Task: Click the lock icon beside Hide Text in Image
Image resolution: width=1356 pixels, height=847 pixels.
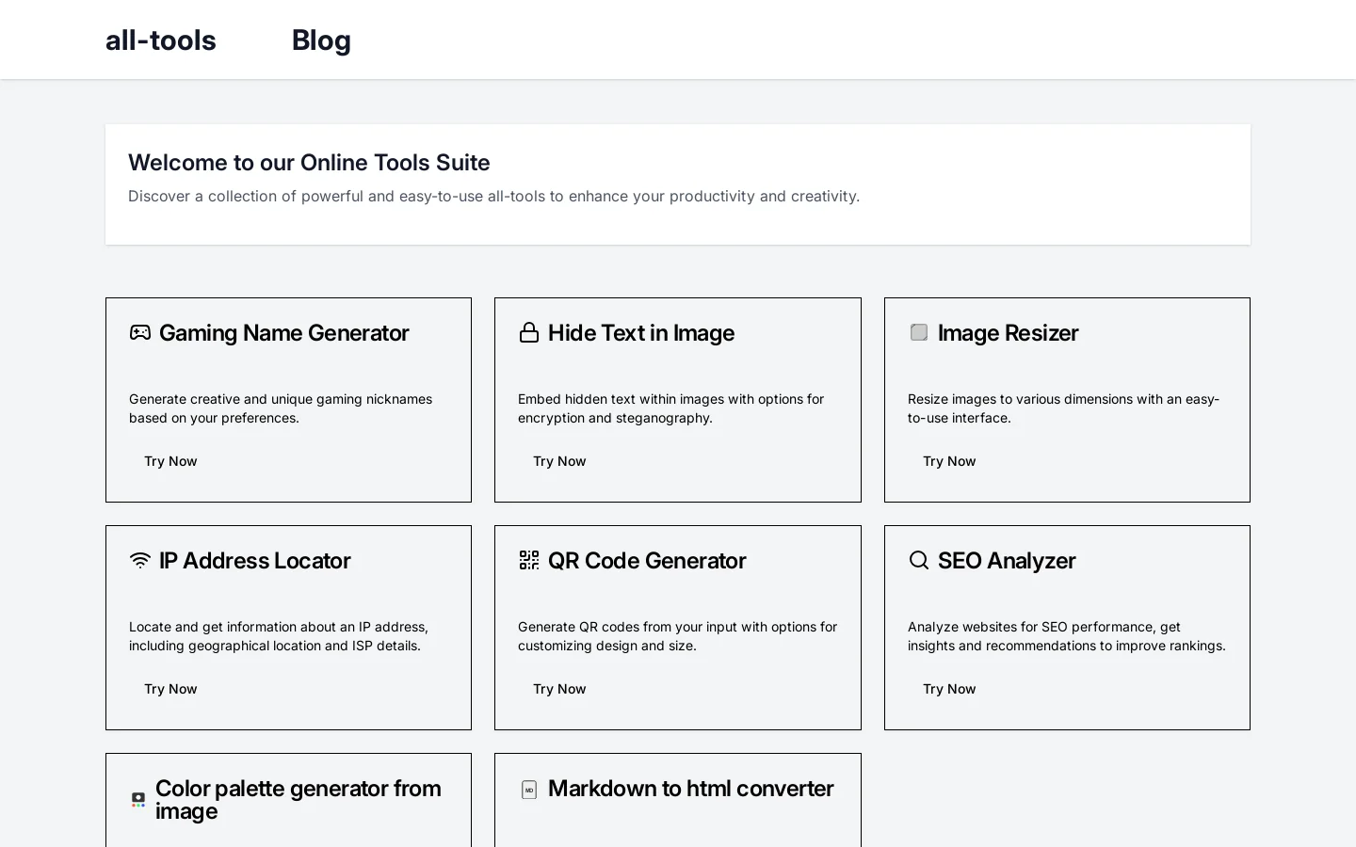Action: click(x=529, y=332)
